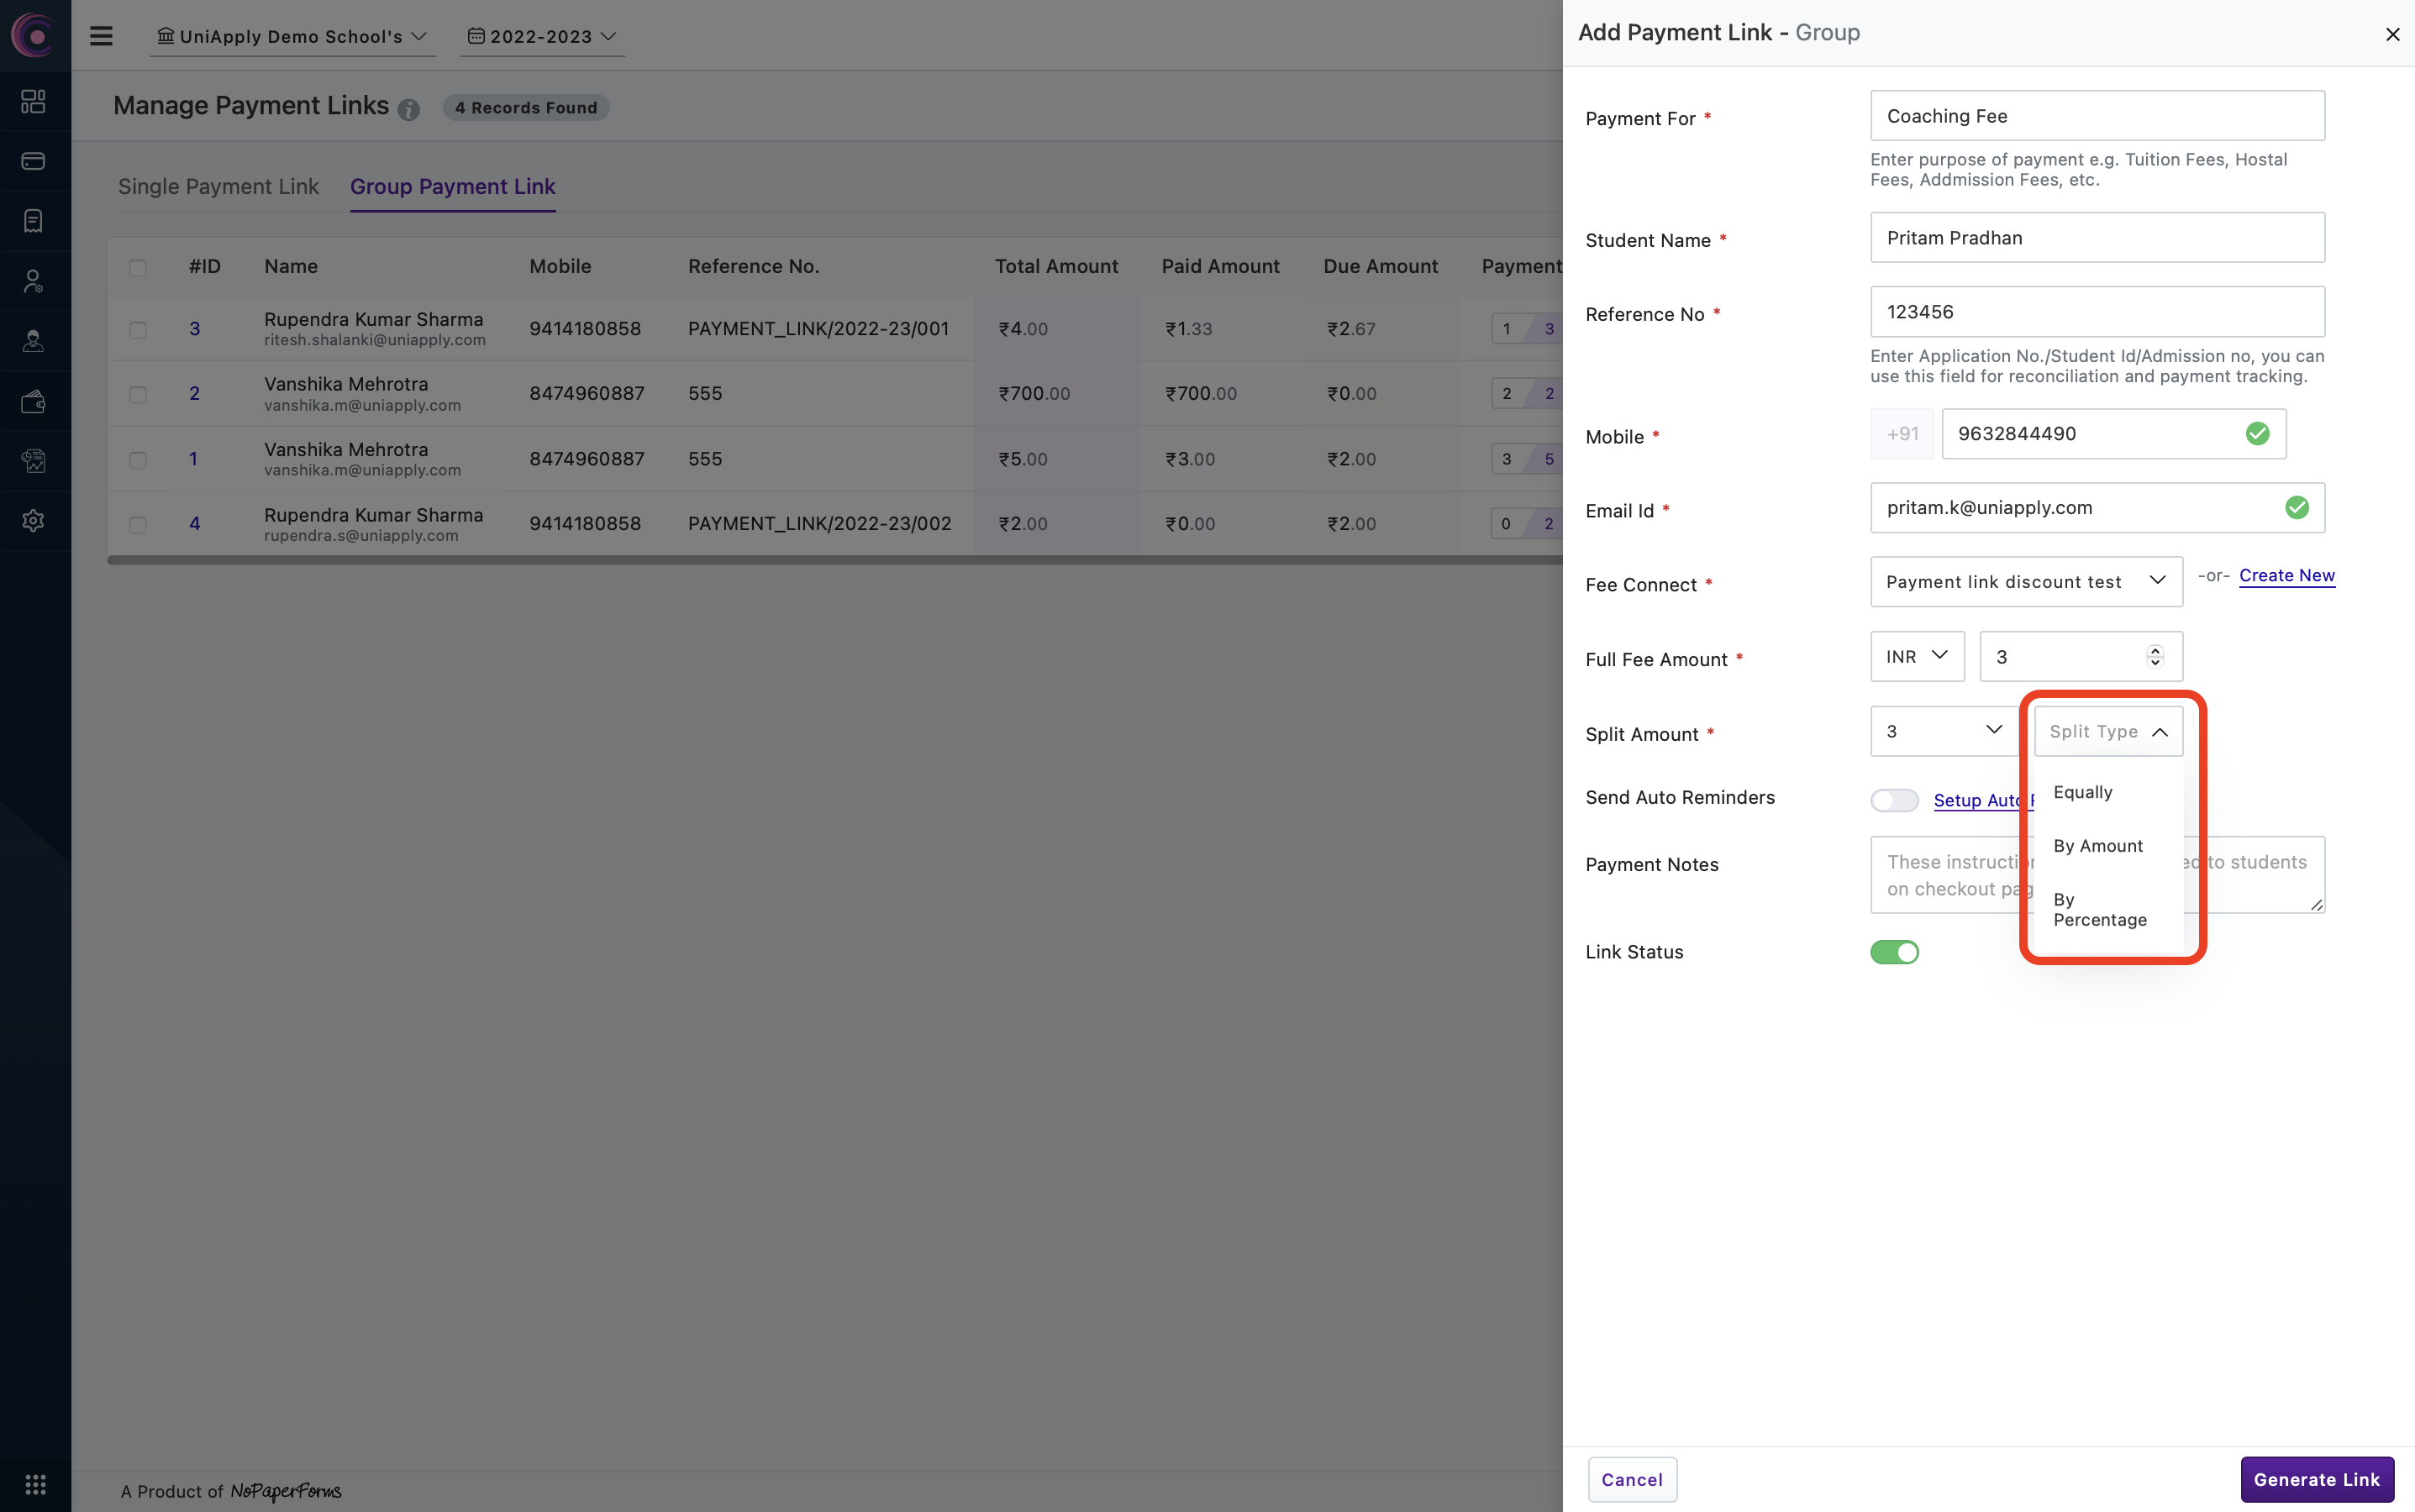2415x1512 pixels.
Task: Click the Full Fee Amount number field
Action: tap(2081, 657)
